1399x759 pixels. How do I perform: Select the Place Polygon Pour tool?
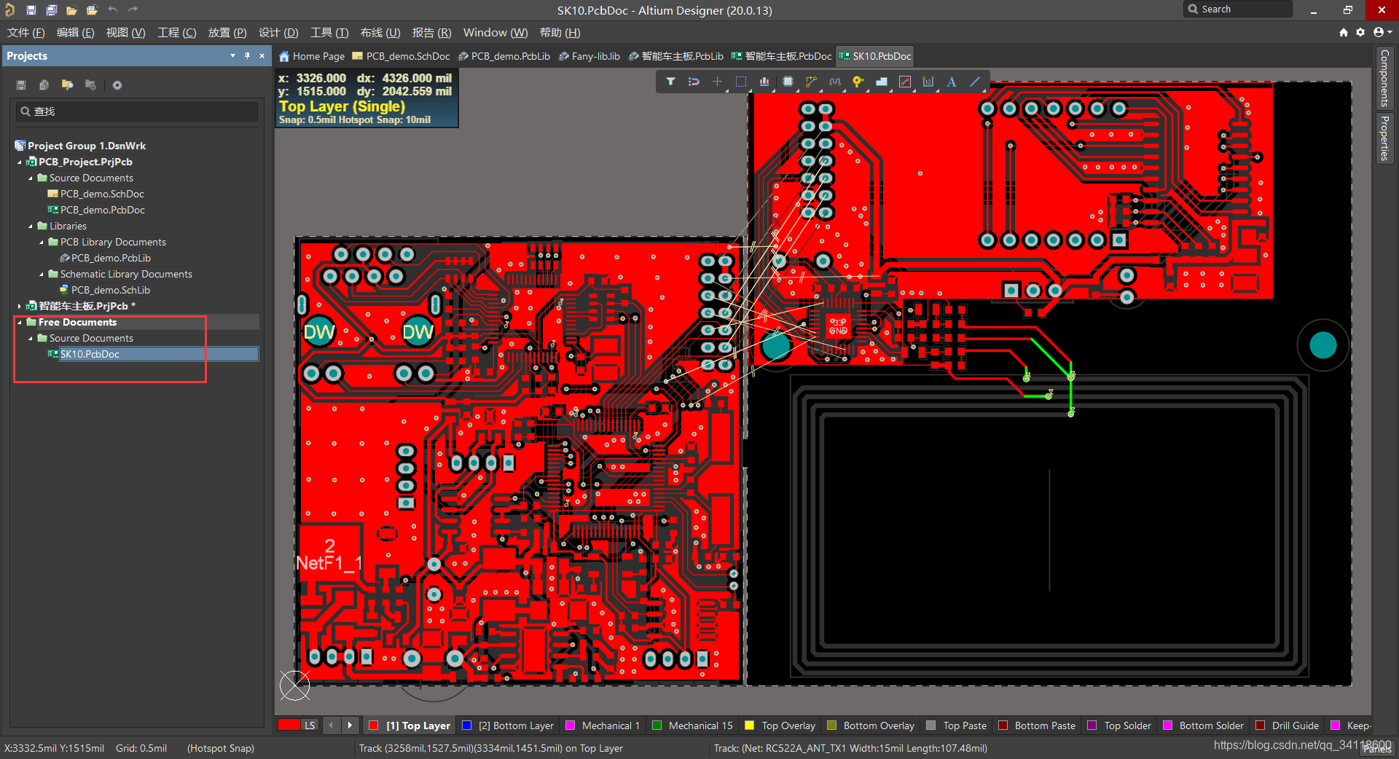pyautogui.click(x=882, y=82)
